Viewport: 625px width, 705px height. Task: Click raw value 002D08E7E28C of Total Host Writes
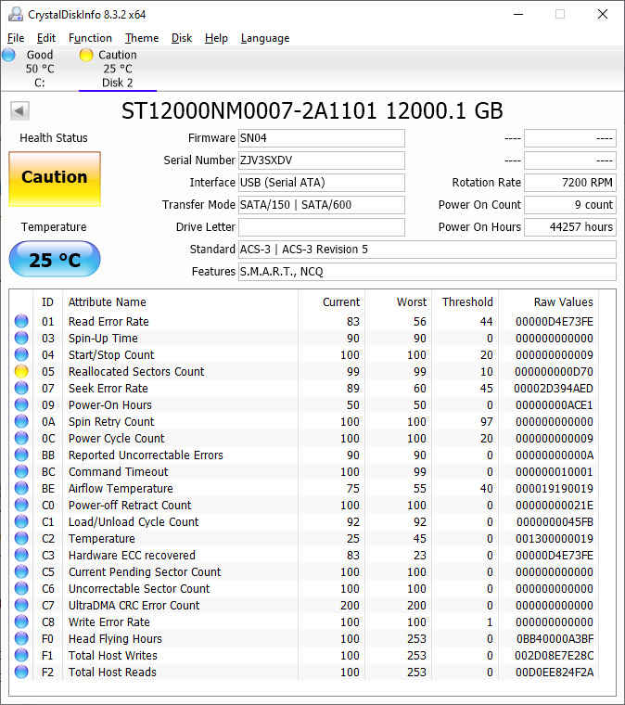pos(554,655)
